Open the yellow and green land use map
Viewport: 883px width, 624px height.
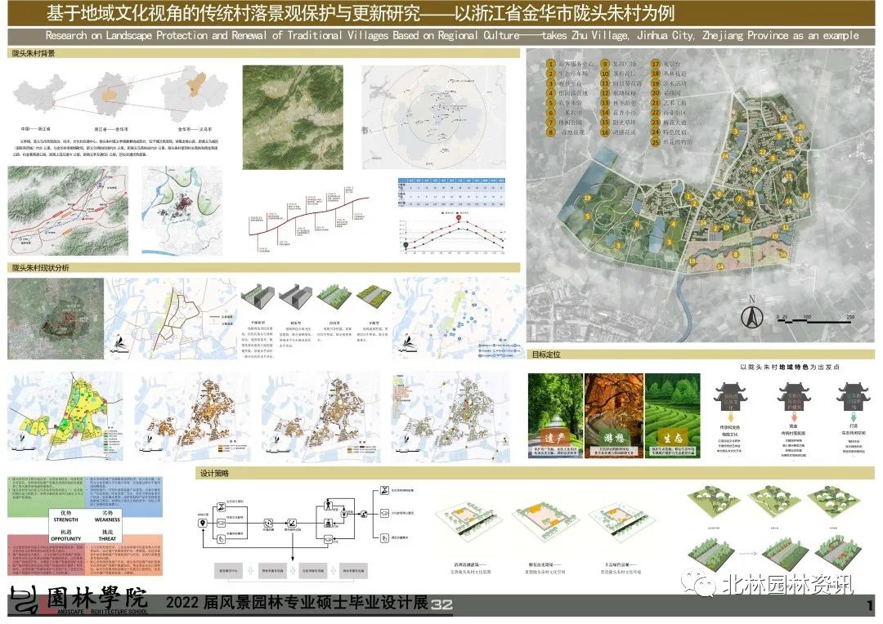(x=65, y=417)
